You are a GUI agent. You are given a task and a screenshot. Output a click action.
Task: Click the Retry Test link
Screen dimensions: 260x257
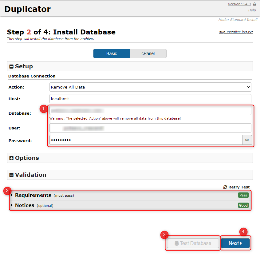coord(236,187)
